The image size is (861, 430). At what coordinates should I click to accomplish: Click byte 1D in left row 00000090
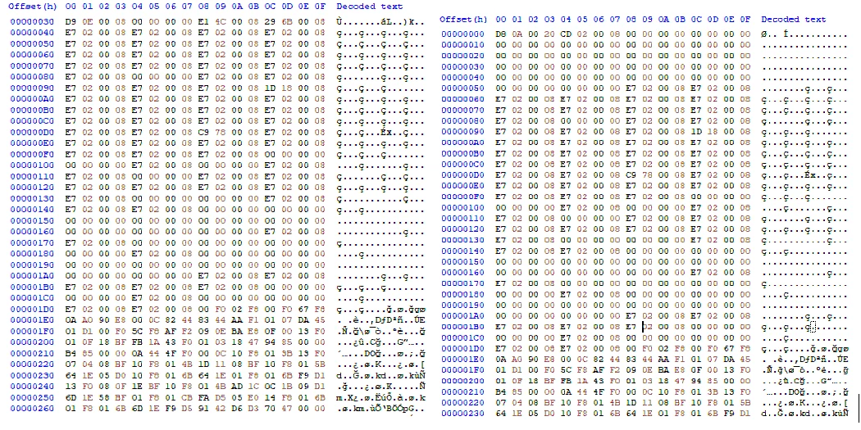point(270,88)
